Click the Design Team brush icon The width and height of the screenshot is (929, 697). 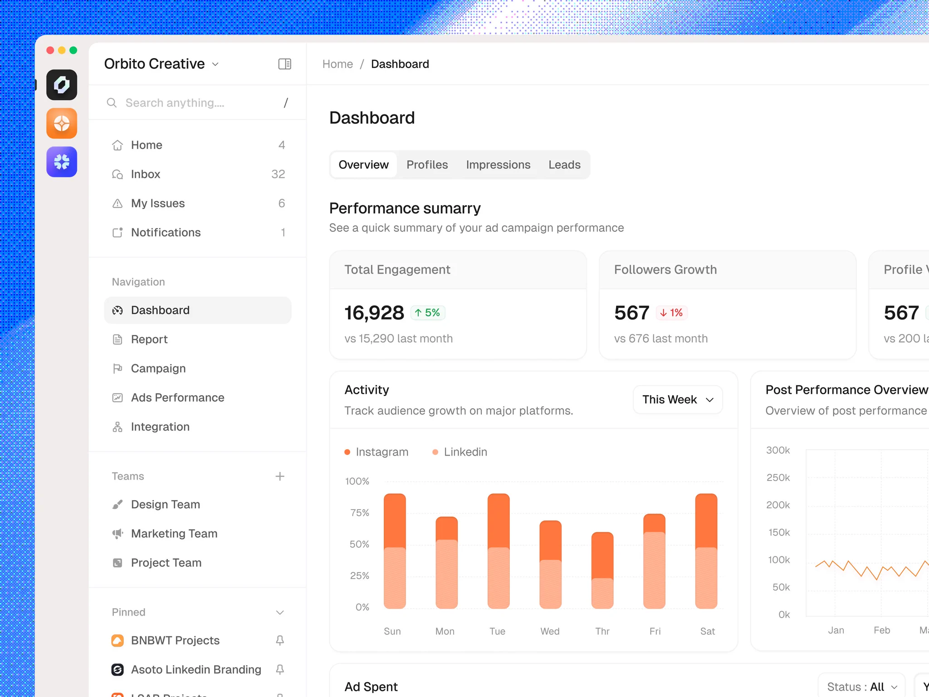click(x=117, y=505)
